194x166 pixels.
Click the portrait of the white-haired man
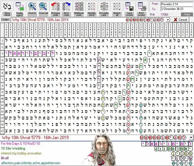tap(100, 150)
